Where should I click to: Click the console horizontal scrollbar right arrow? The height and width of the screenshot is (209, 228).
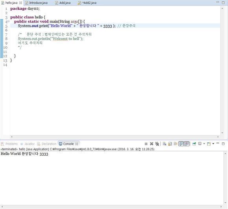(221, 206)
